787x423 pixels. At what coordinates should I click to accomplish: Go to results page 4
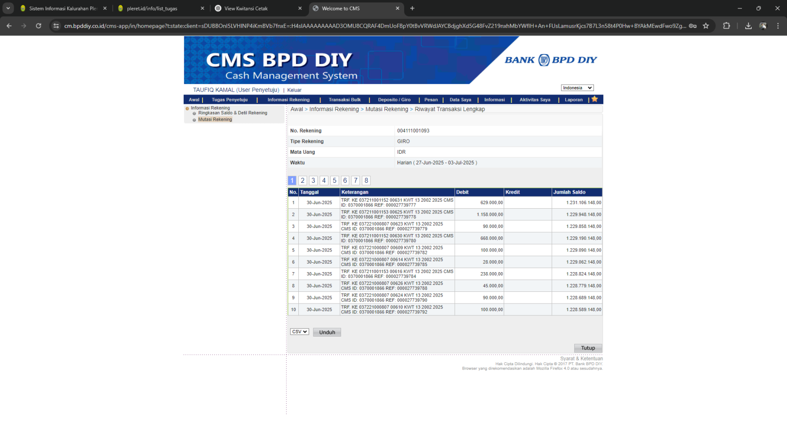click(x=324, y=180)
